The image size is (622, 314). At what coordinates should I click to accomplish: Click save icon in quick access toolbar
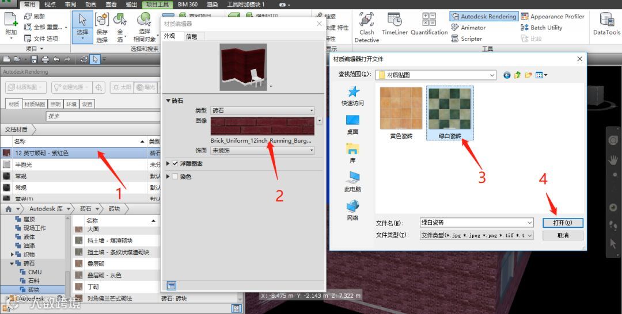[34, 59]
